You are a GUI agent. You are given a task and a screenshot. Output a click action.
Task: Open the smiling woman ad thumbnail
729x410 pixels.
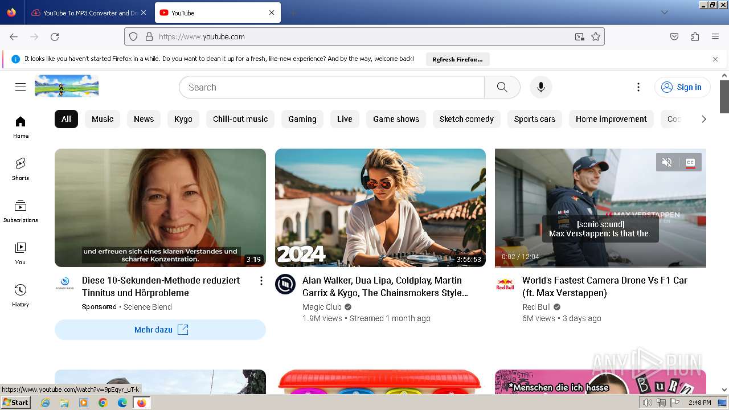click(x=160, y=208)
